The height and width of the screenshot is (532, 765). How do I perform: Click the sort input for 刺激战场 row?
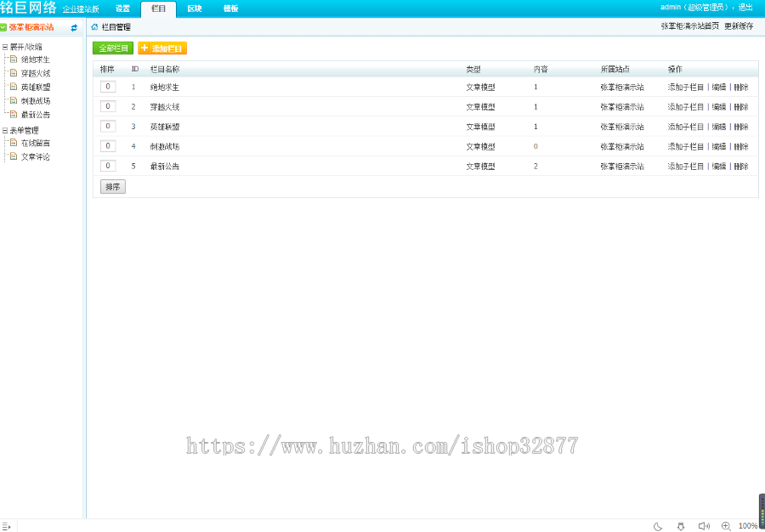[x=108, y=146]
